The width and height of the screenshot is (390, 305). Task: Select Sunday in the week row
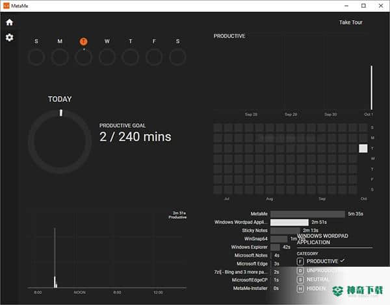pos(36,42)
